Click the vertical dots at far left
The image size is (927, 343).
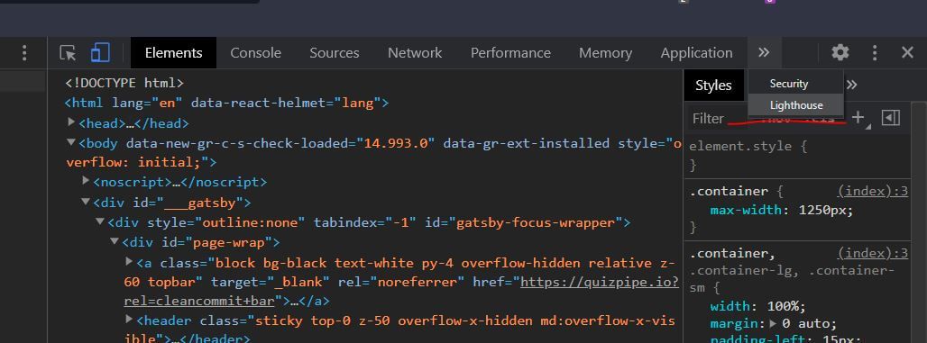24,52
